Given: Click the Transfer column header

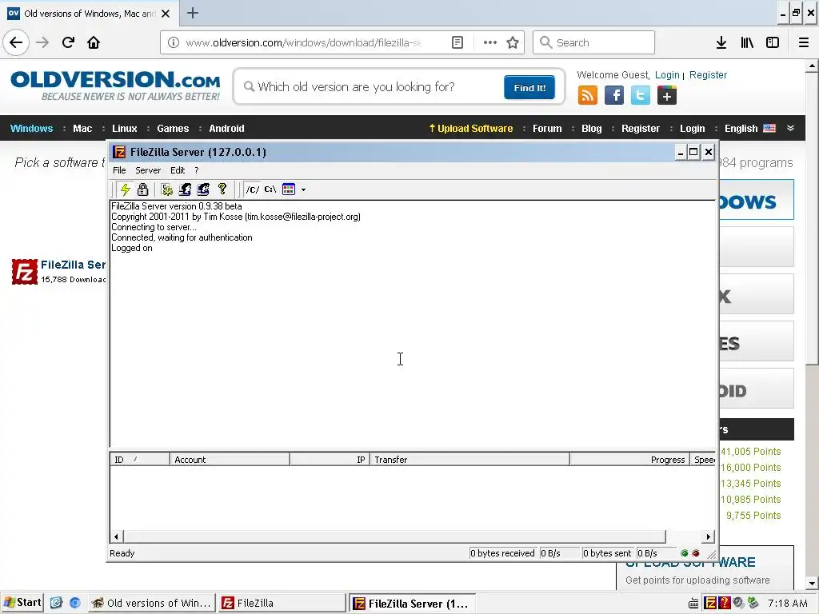Looking at the screenshot, I should pos(469,460).
